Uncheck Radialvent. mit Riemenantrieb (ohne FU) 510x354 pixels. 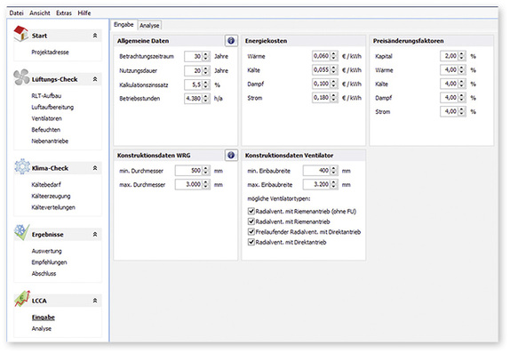(251, 211)
